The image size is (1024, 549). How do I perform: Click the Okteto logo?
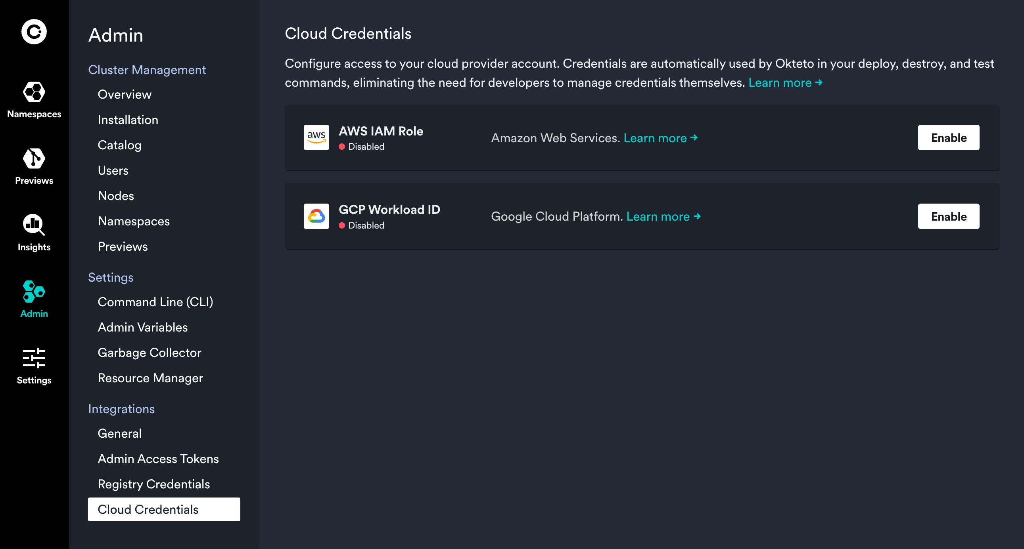pos(34,32)
